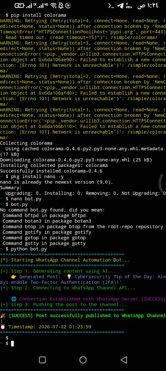This screenshot has width=166, height=371.
Task: Tap the "Downloading colorama-0.4.6" (25 kB) line
Action: (76, 160)
